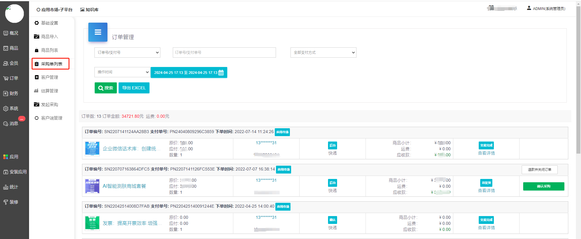Image resolution: width=581 pixels, height=239 pixels.
Task: Open 装修 decoration section
Action: [11, 202]
